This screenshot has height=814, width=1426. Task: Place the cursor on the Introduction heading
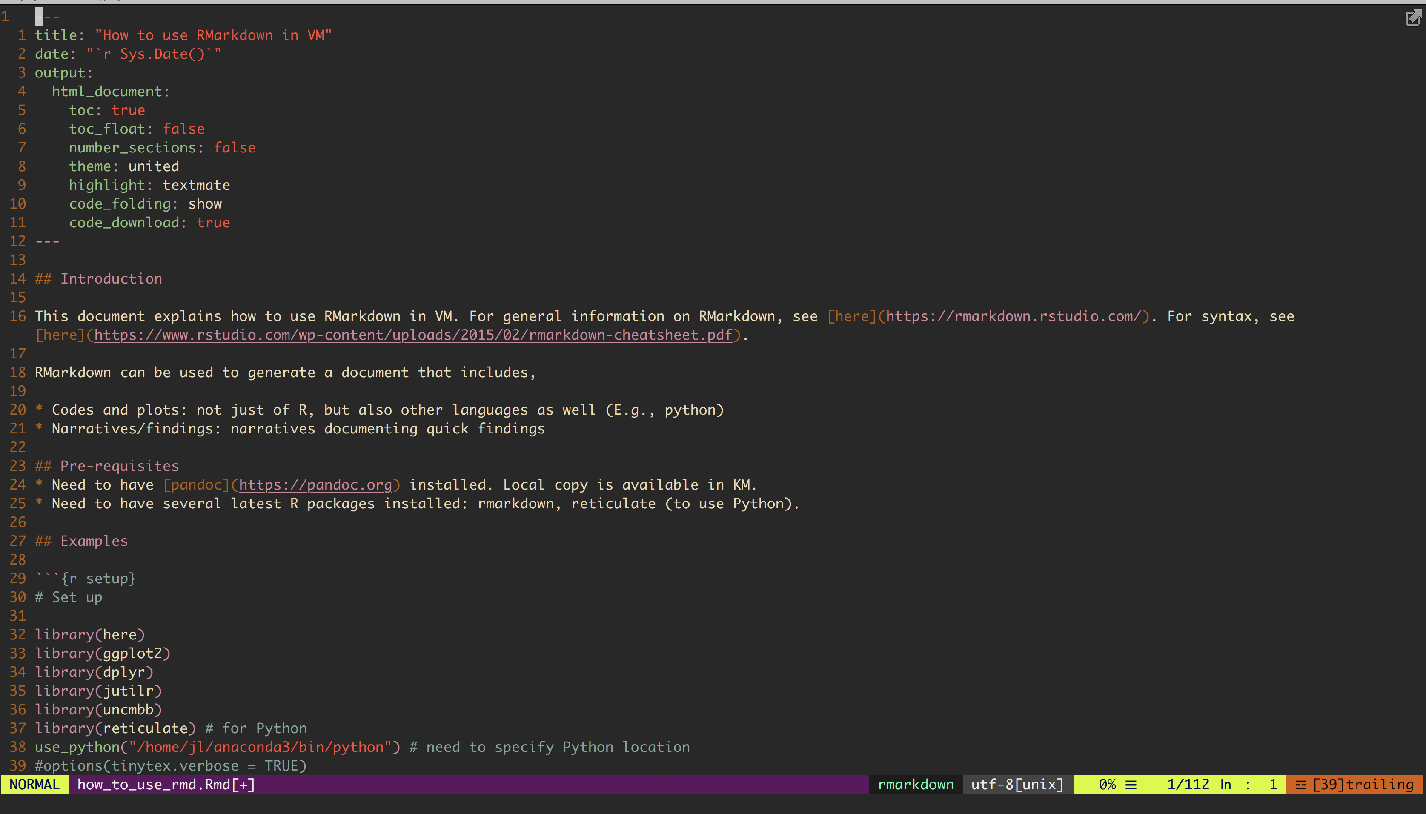point(111,279)
